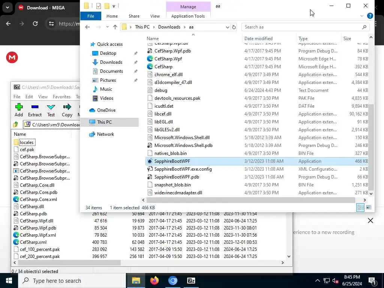384x288 pixels.
Task: Reload the MEGA page in the browser
Action: pos(35,24)
